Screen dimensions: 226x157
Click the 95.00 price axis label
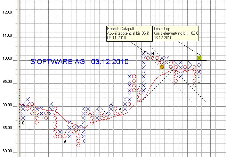point(7,81)
